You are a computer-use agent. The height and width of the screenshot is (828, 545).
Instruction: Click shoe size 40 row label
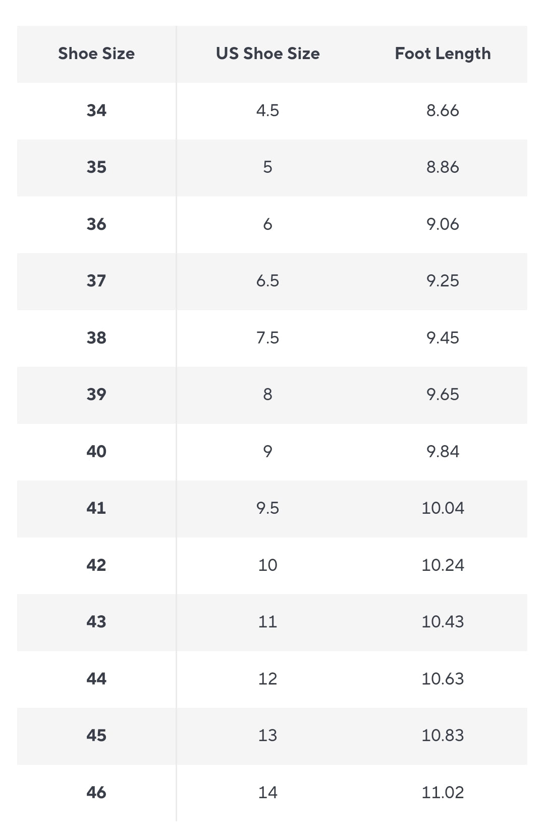pyautogui.click(x=96, y=451)
